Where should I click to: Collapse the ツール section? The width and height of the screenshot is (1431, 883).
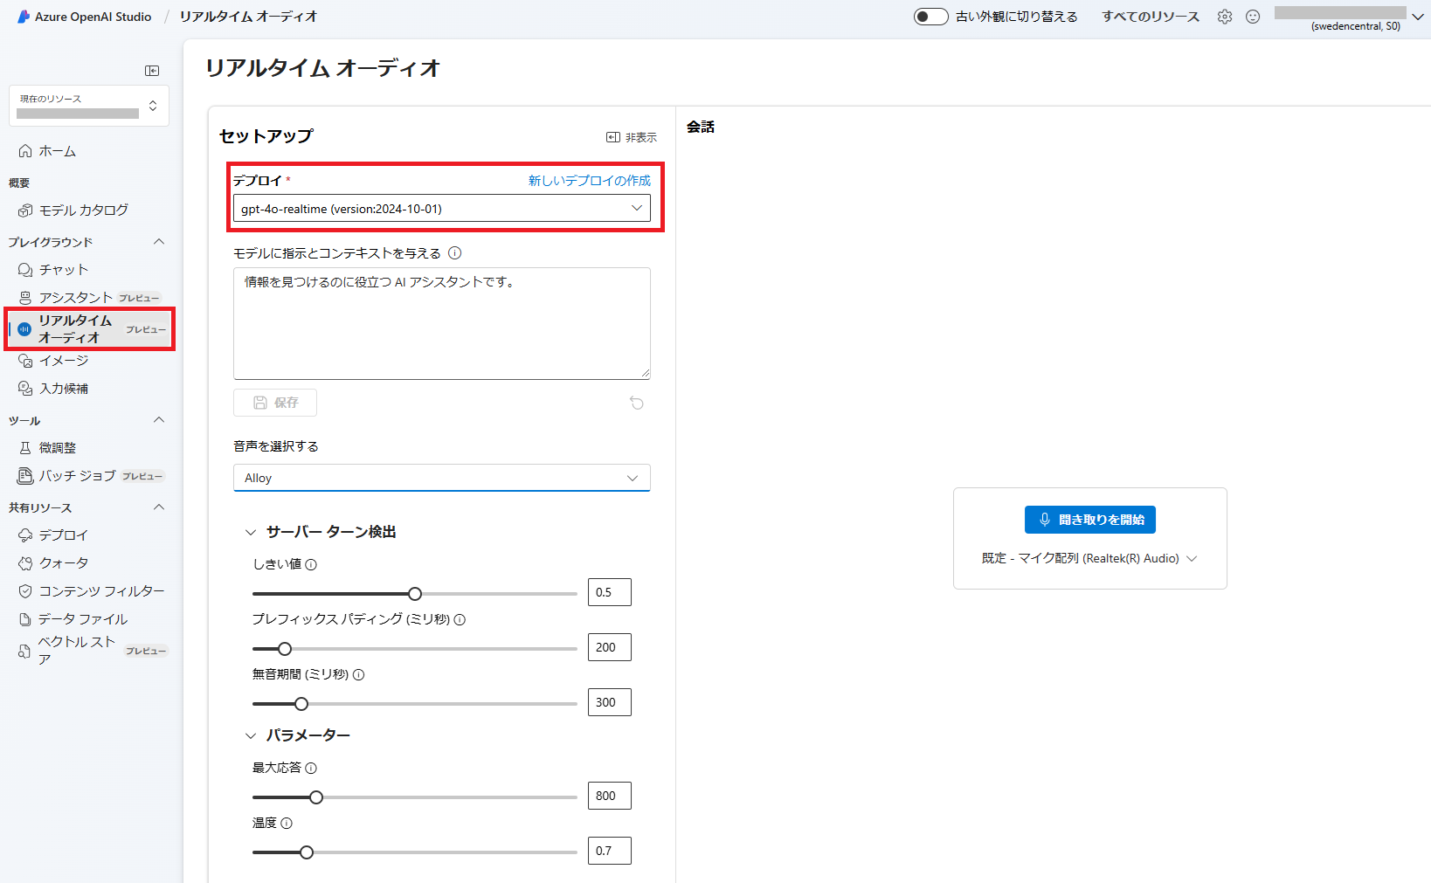coord(159,420)
